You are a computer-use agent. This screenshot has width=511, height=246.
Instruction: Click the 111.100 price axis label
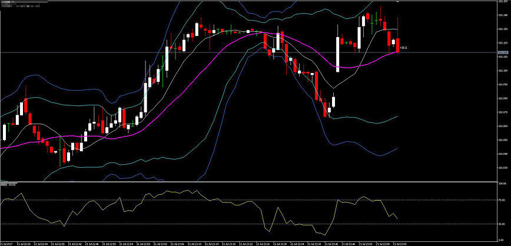click(x=504, y=71)
